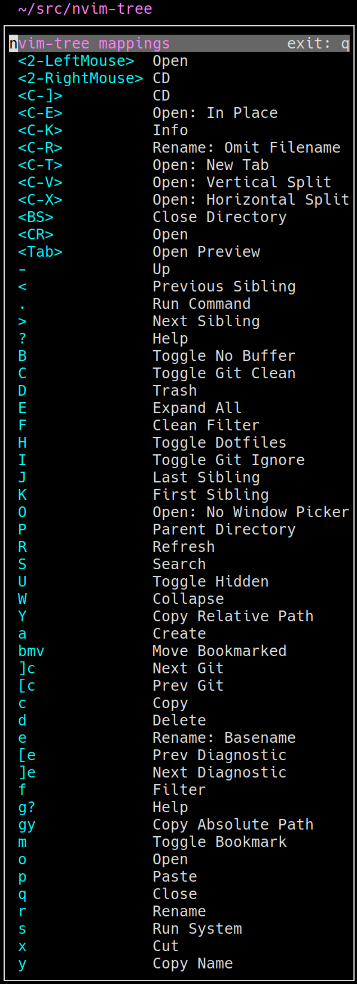Select the 'Toggle Git Clean' mapping
Screen dimensions: 357x984
(179, 373)
